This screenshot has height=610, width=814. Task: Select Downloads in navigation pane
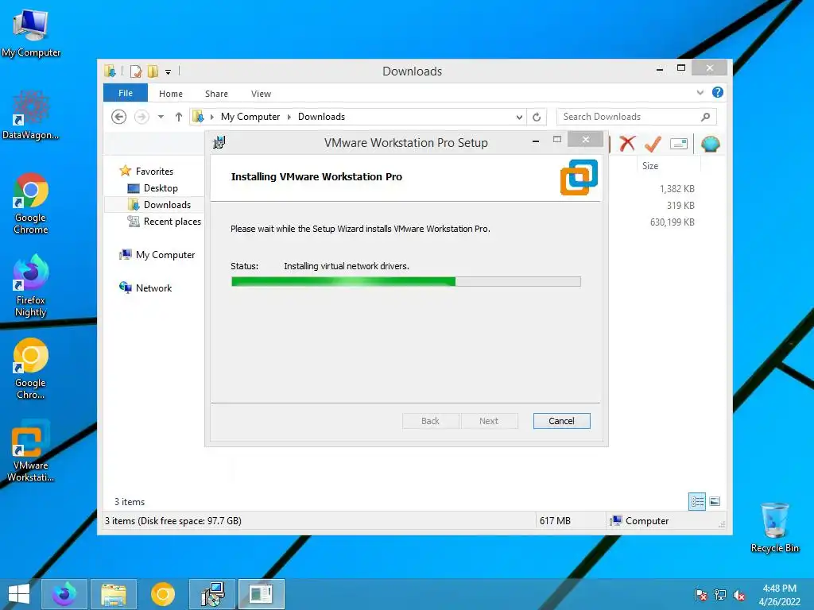(x=167, y=205)
